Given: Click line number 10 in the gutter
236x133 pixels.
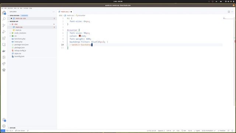Looking at the screenshot, I should click(x=62, y=45).
